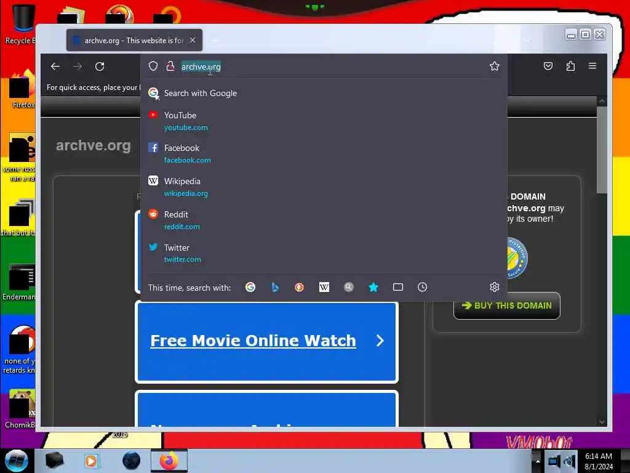Open the black box taskbar icon

coord(54,461)
